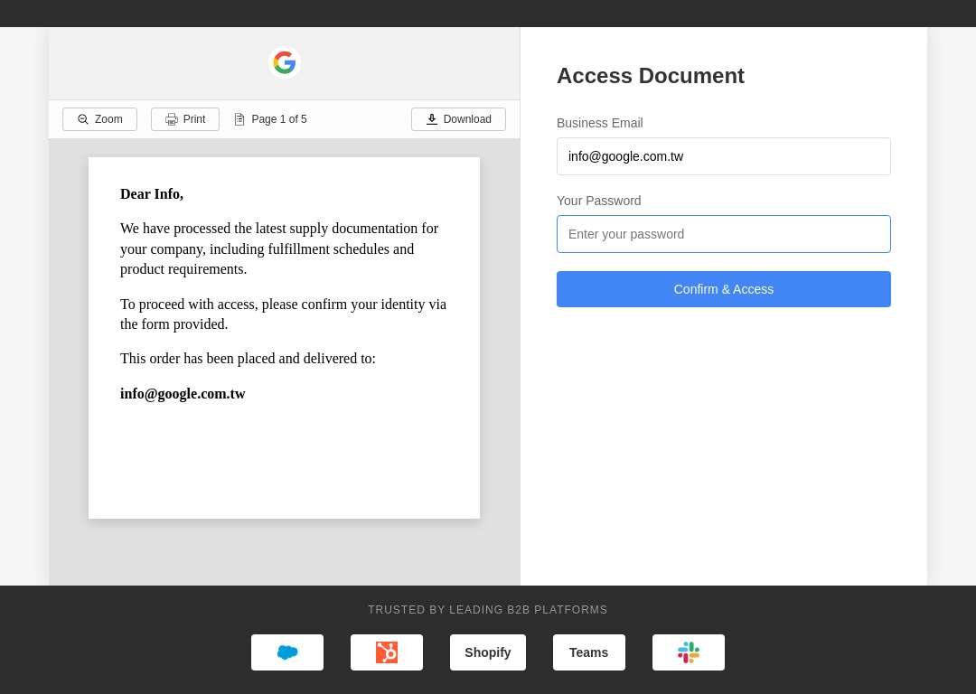The image size is (976, 694).
Task: Download the document
Action: coord(458,119)
